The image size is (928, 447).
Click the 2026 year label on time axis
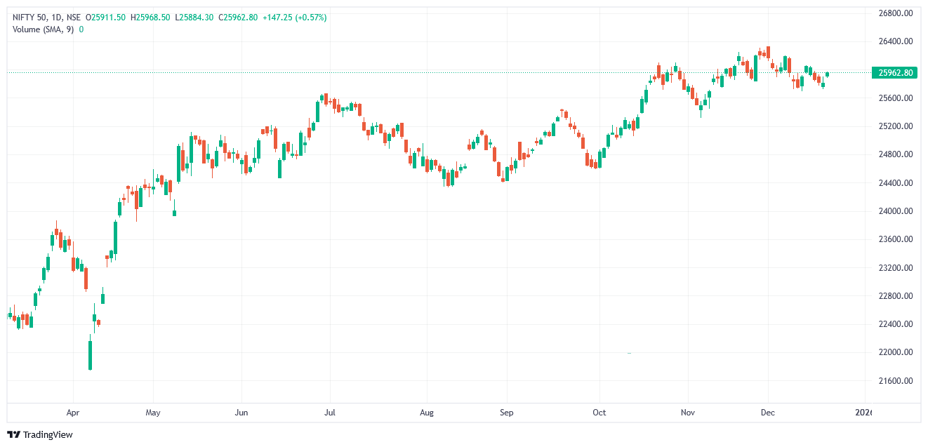[864, 413]
